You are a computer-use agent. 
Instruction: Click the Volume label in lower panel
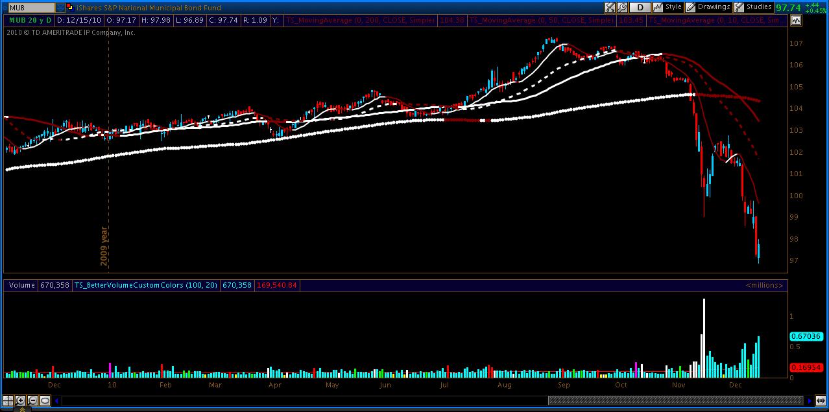21,285
